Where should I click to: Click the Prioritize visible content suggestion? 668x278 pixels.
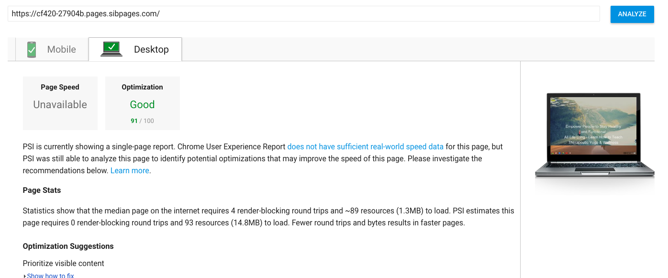click(63, 263)
